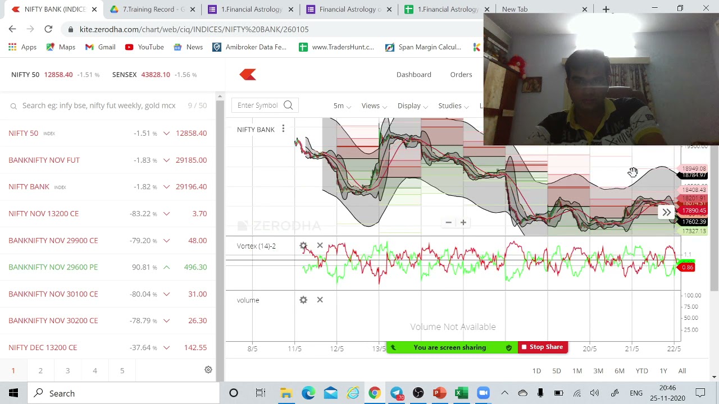This screenshot has width=719, height=404.
Task: Jump to latest candles with double arrow
Action: click(666, 213)
